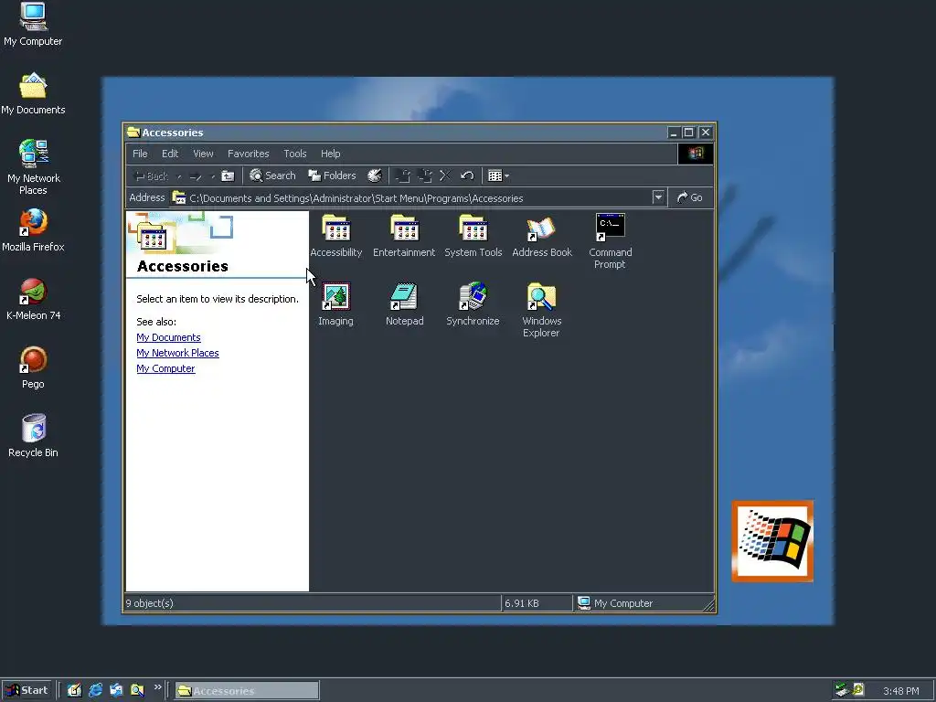Click the Back toolbar button
The image size is (936, 702).
152,176
